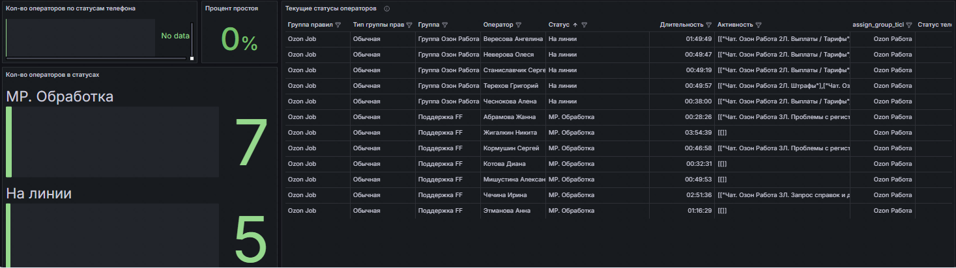Open Текущие статусы операторов panel title menu
This screenshot has height=268, width=956.
click(x=331, y=9)
